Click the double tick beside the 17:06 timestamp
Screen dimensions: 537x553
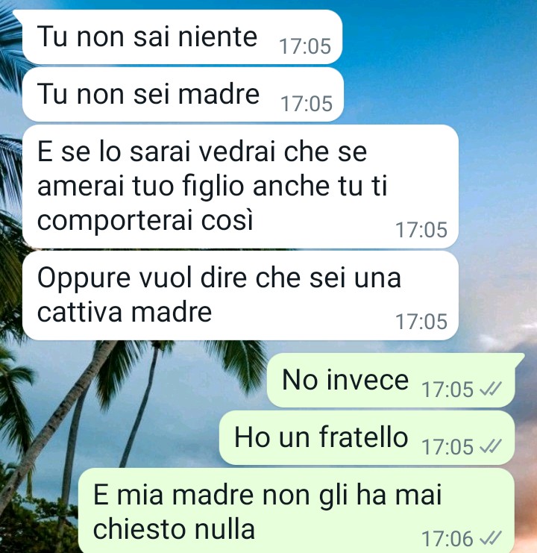(x=491, y=539)
